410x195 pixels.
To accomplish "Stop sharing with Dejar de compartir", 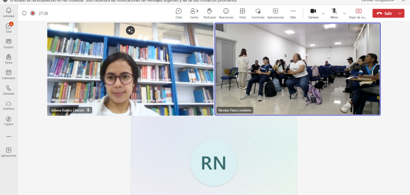I will [359, 13].
